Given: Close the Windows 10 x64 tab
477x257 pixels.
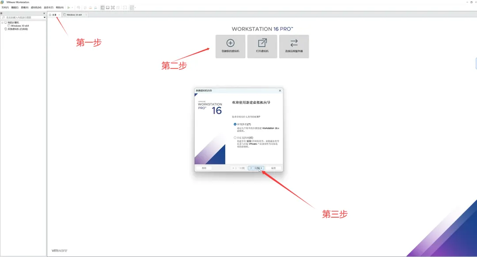Looking at the screenshot, I should pyautogui.click(x=86, y=15).
